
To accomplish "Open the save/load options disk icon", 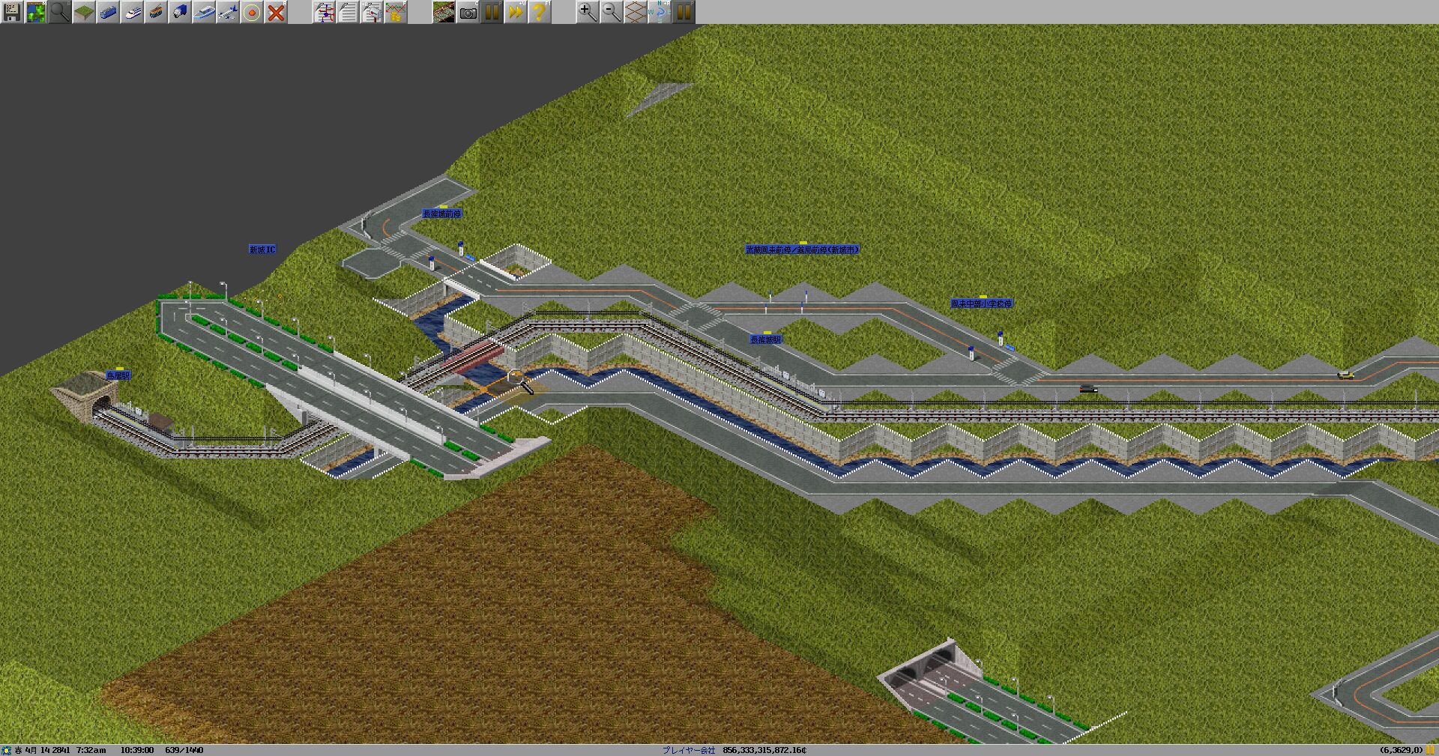I will (12, 12).
